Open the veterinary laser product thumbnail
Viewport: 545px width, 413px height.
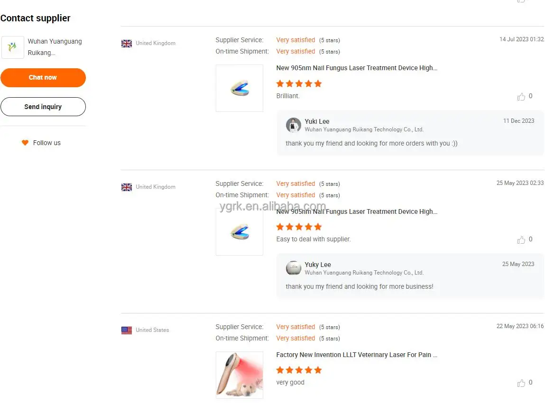tap(240, 375)
